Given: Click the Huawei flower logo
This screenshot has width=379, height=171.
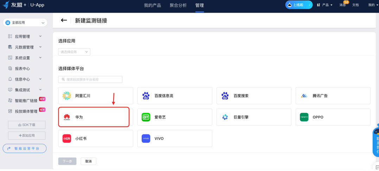Looking at the screenshot, I should click(x=67, y=117).
